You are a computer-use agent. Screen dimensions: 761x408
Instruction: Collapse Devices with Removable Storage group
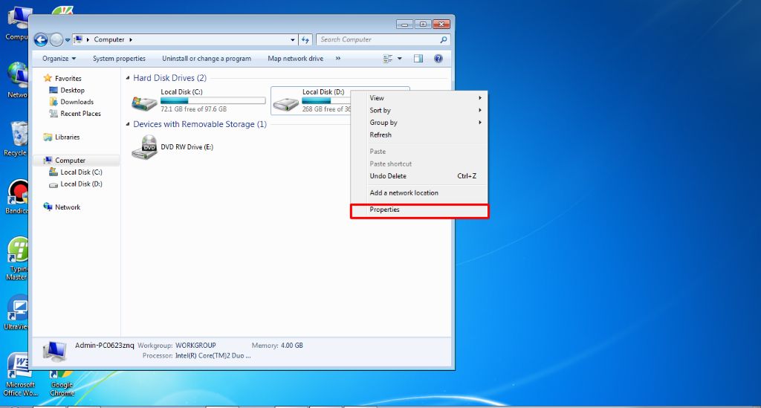tap(128, 124)
